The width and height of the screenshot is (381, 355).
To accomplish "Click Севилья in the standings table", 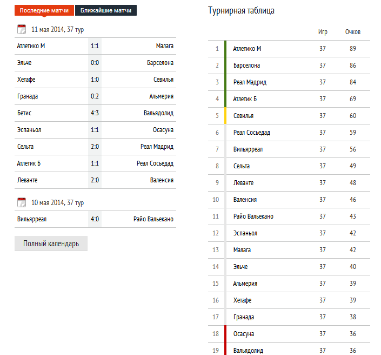I will [243, 116].
